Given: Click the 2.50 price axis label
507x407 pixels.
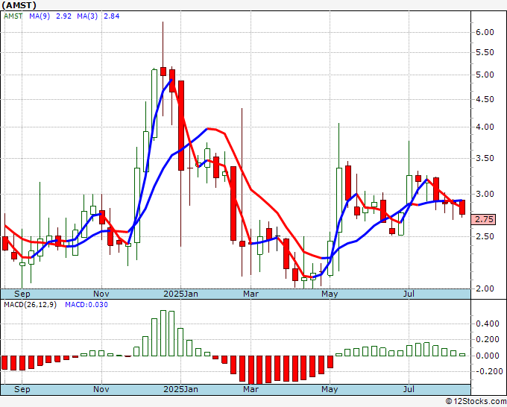Looking at the screenshot, I should coord(485,236).
